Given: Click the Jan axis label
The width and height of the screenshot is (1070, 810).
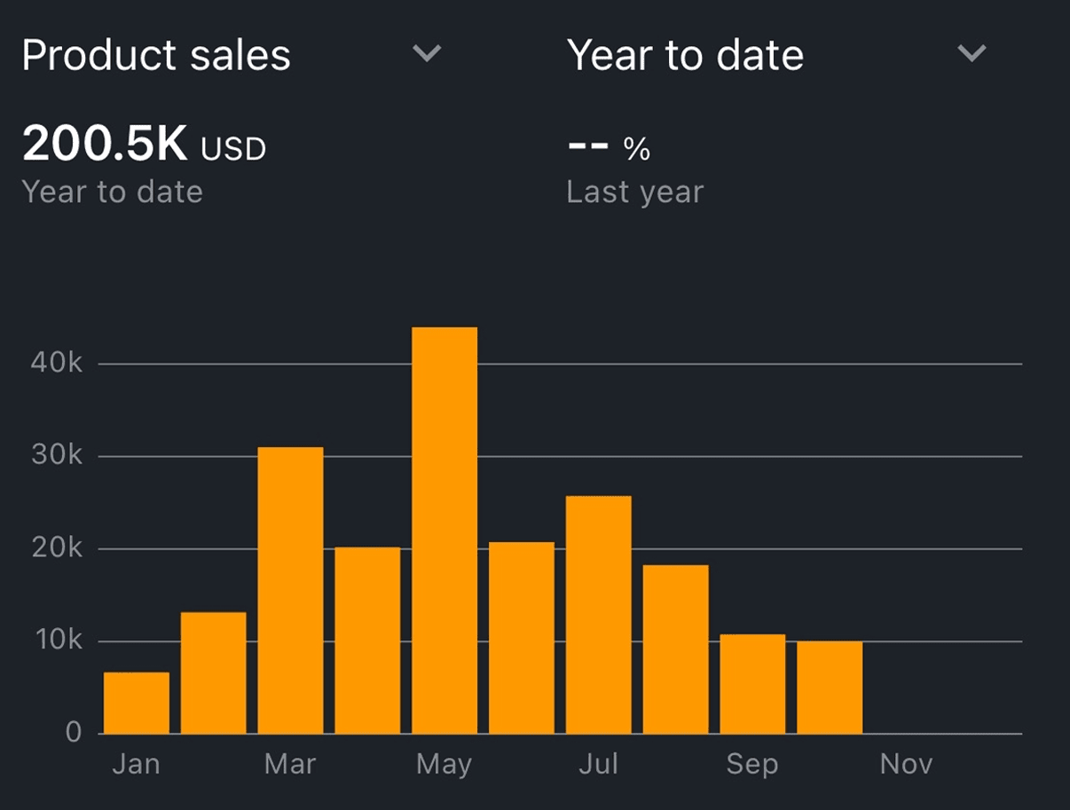Looking at the screenshot, I should pyautogui.click(x=136, y=764).
